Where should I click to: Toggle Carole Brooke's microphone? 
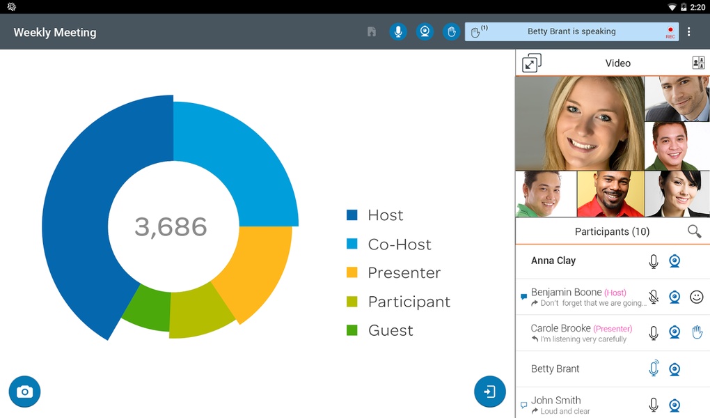point(654,333)
